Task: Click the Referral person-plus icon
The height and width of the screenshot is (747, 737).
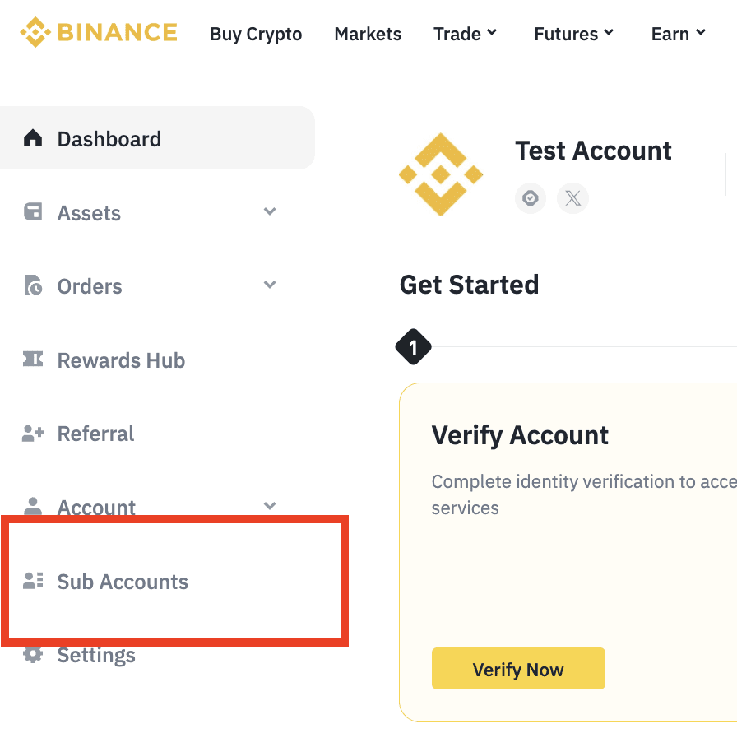Action: (33, 434)
